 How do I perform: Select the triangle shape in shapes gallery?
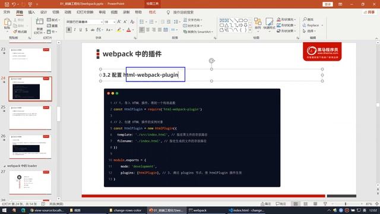pos(226,25)
